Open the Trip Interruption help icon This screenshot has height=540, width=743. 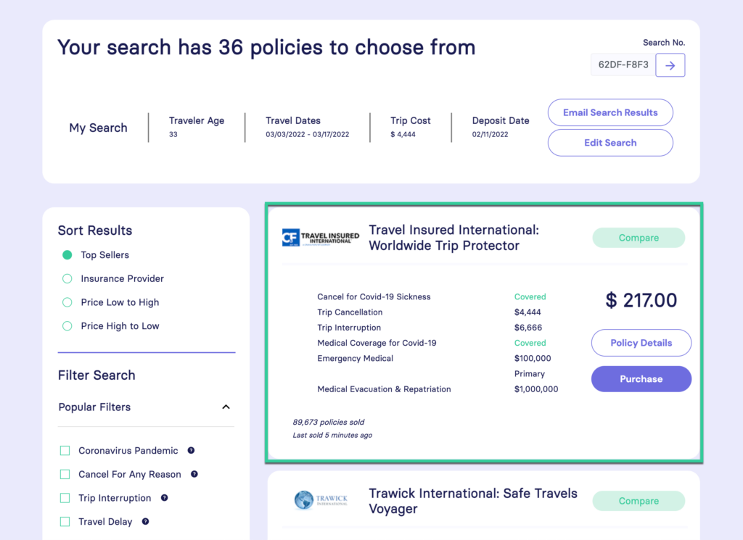[164, 498]
